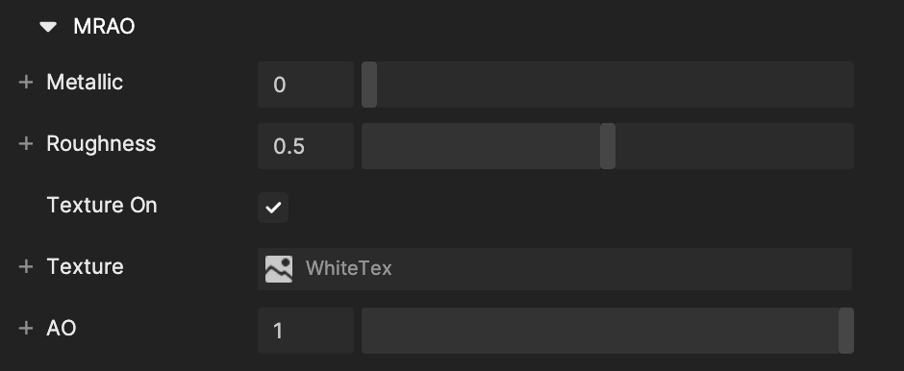Select the Roughness value field showing 0.5
This screenshot has height=371, width=904.
point(306,146)
